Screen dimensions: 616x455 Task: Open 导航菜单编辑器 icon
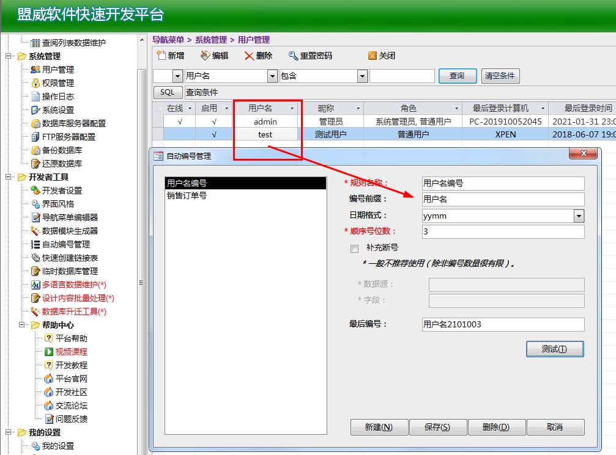[35, 217]
